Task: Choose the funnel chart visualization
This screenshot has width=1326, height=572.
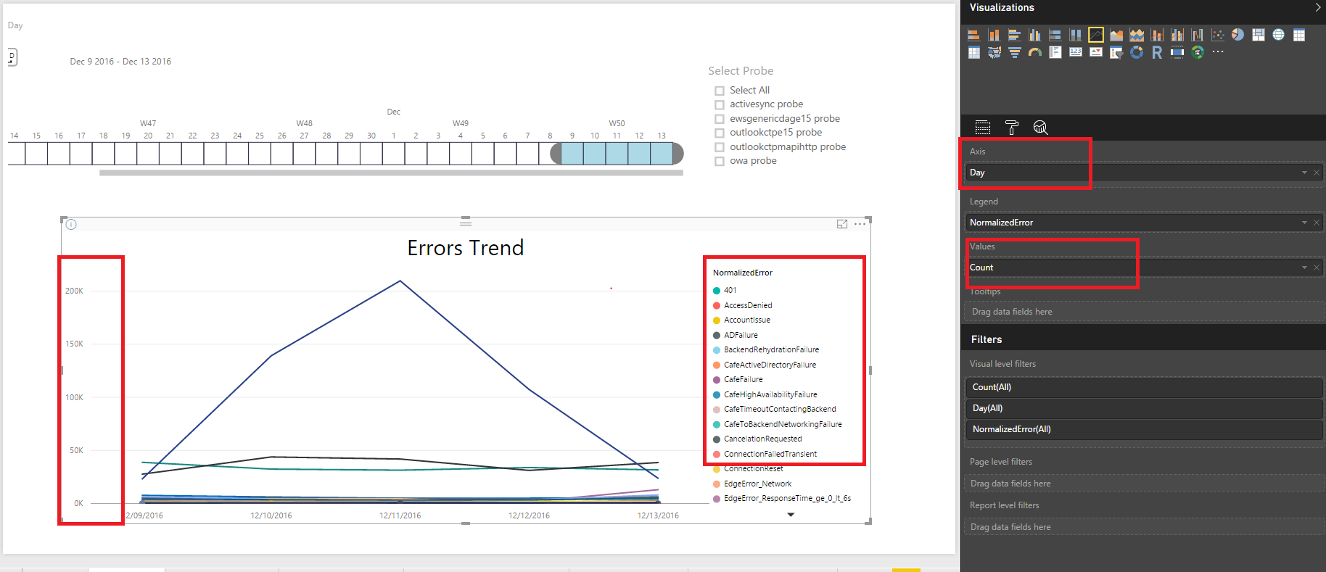Action: coord(1014,52)
